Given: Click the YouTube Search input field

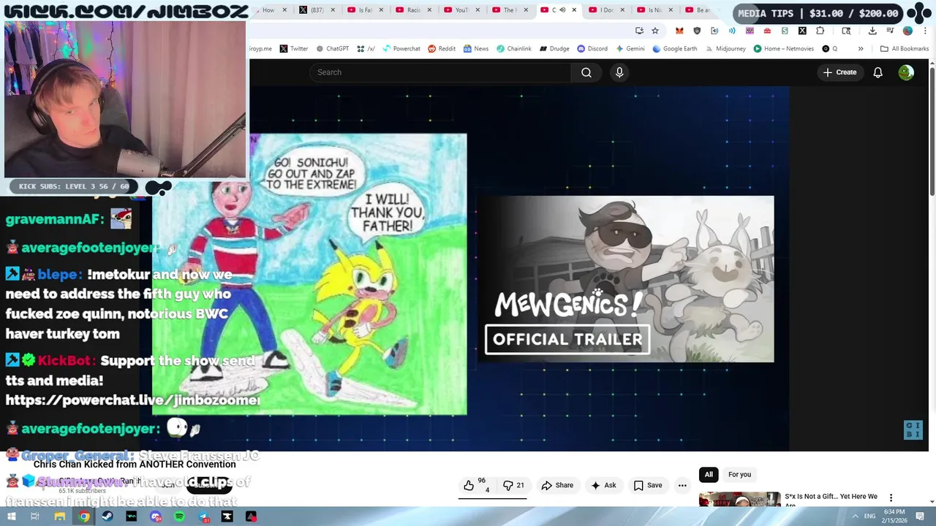Looking at the screenshot, I should 440,72.
